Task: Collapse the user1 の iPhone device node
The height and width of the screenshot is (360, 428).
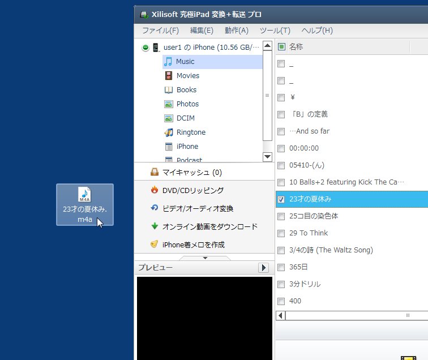Action: [145, 48]
